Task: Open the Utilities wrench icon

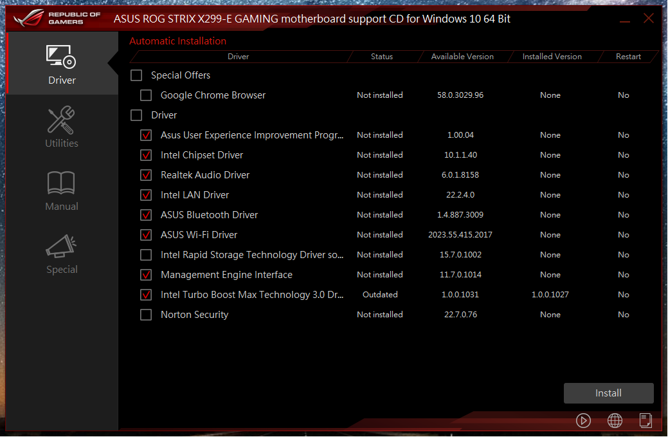Action: (x=61, y=120)
